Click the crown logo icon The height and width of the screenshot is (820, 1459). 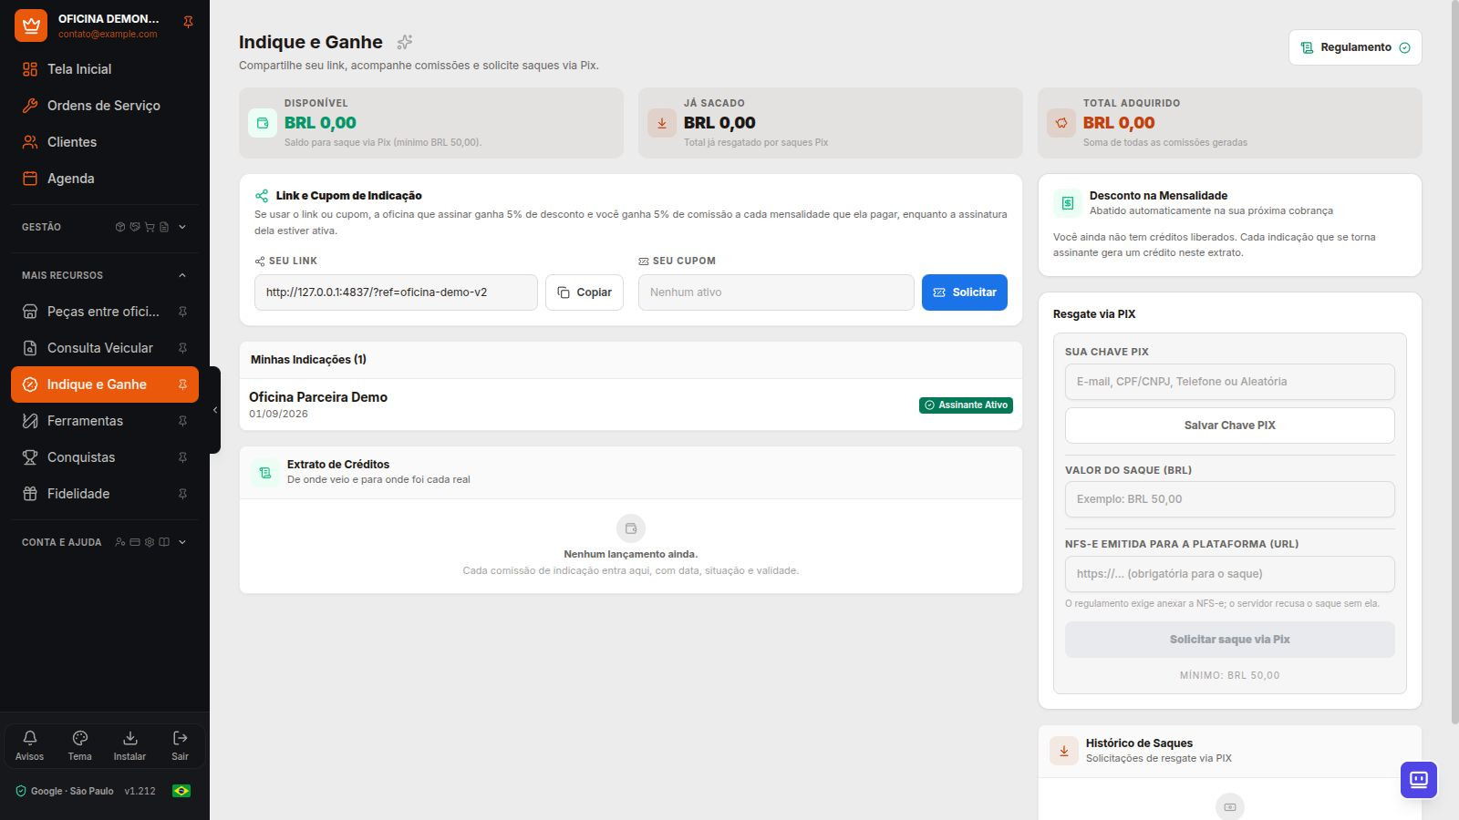pyautogui.click(x=31, y=26)
